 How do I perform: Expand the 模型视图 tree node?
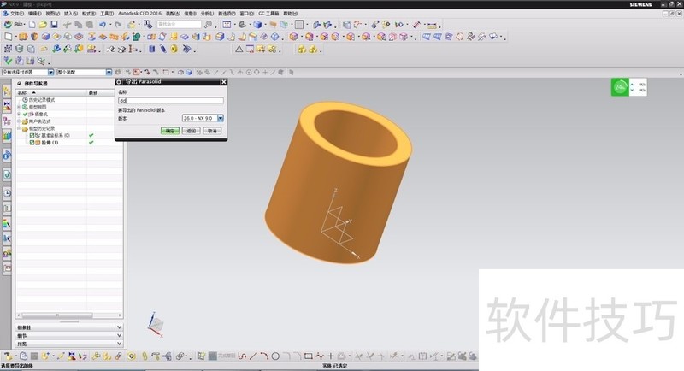18,107
